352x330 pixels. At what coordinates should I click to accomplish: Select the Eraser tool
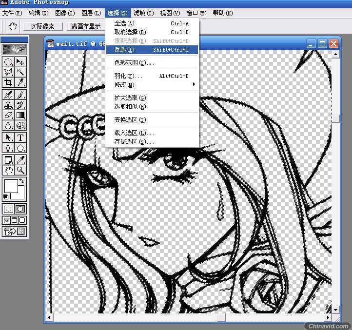point(8,115)
